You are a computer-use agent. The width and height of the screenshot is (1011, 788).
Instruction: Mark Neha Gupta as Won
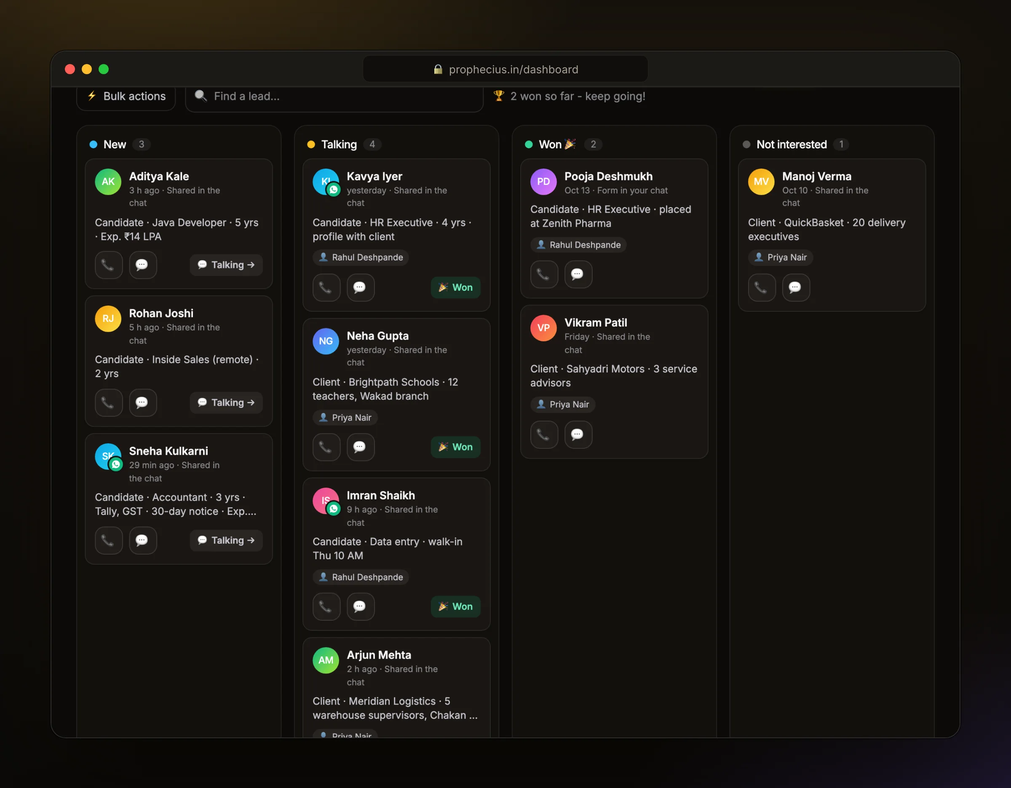pyautogui.click(x=455, y=447)
